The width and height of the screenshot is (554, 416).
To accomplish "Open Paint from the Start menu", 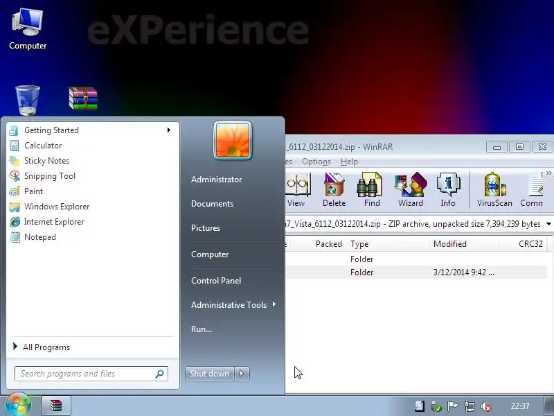I will (33, 191).
